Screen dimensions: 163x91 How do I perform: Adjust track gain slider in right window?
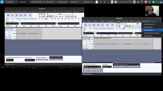[x=87, y=42]
